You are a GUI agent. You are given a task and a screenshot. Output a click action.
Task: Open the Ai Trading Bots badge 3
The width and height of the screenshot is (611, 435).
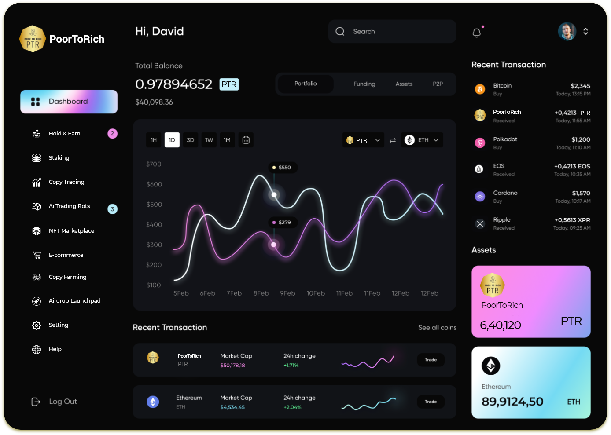pyautogui.click(x=113, y=209)
